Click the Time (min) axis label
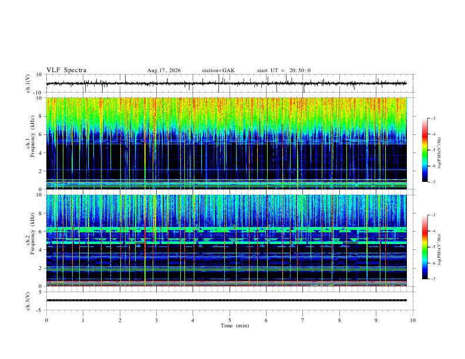Image resolution: width=465 pixels, height=359 pixels. click(x=235, y=326)
